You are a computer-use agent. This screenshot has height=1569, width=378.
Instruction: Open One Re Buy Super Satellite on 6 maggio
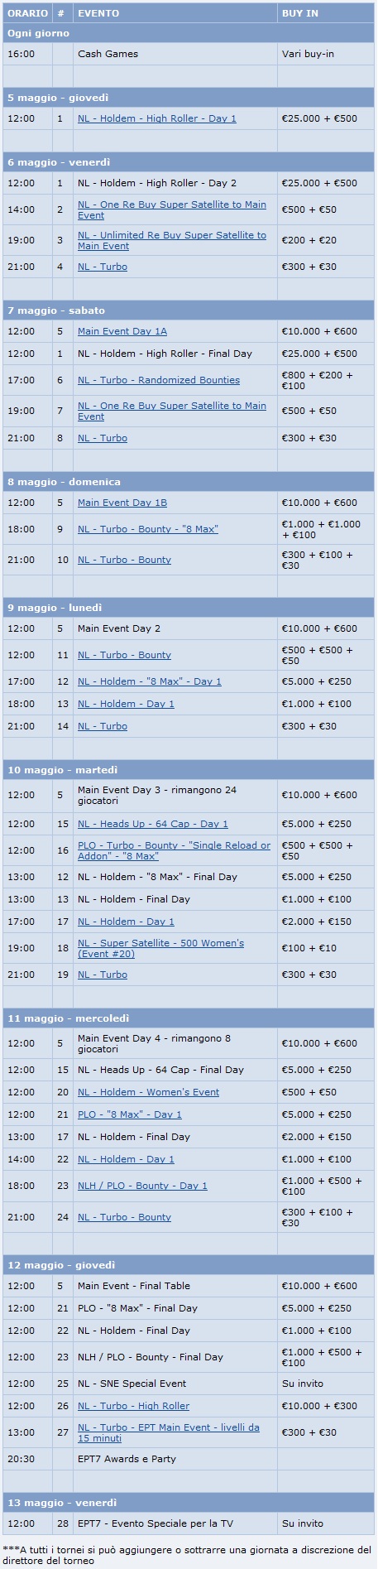(x=172, y=209)
